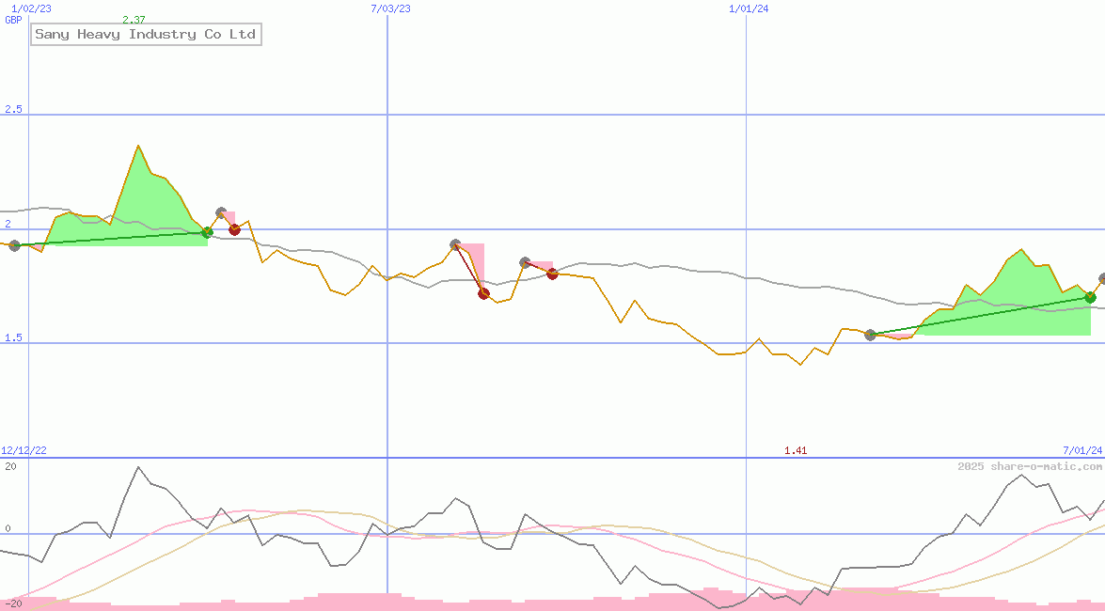Click red marker at bottom of steep red decline
Image resolution: width=1105 pixels, height=611 pixels.
pyautogui.click(x=483, y=293)
